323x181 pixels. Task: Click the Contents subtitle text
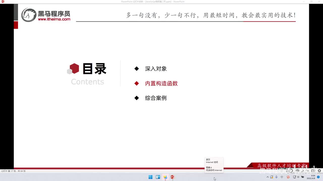click(88, 82)
